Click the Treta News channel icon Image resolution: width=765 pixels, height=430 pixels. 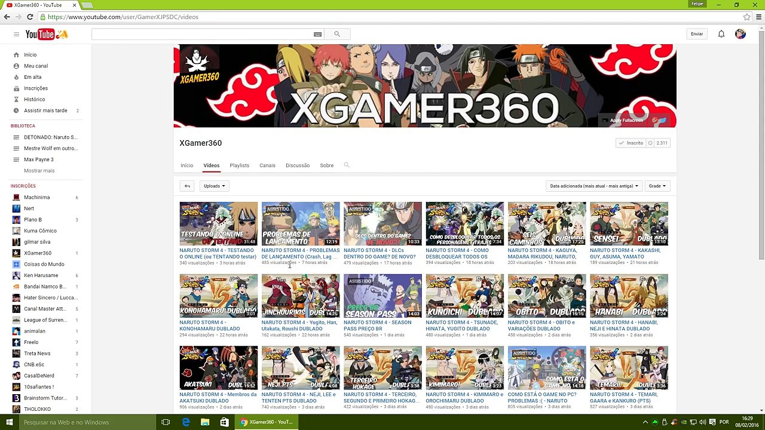coord(17,354)
